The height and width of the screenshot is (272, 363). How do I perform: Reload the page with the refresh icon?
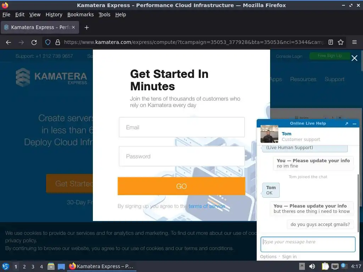coord(34,42)
